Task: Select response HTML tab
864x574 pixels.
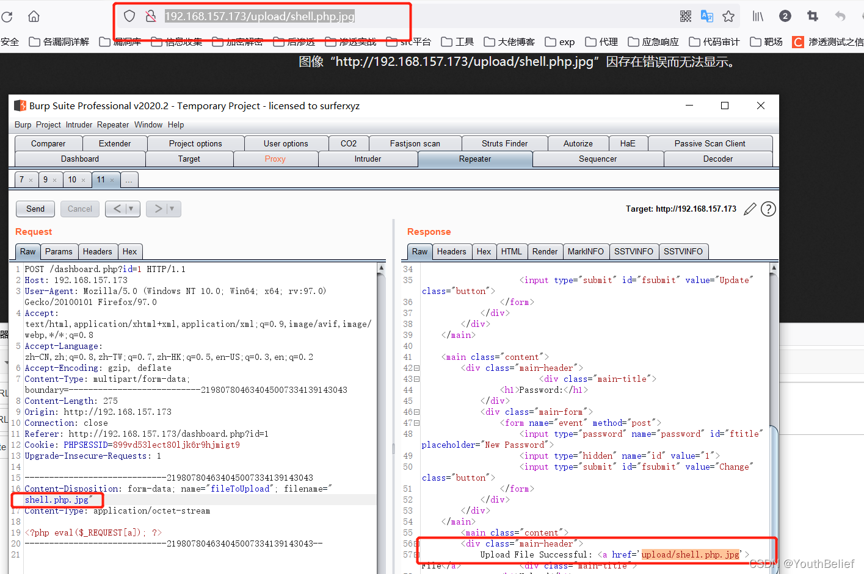Action: (512, 251)
